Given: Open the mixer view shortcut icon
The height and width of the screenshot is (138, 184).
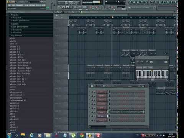Looking at the screenshot, I should coord(146,2).
